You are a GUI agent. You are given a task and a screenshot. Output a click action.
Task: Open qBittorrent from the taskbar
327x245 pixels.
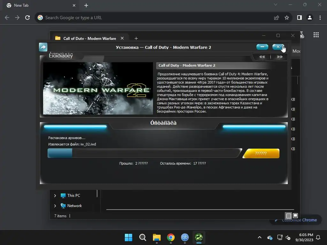coord(185,237)
